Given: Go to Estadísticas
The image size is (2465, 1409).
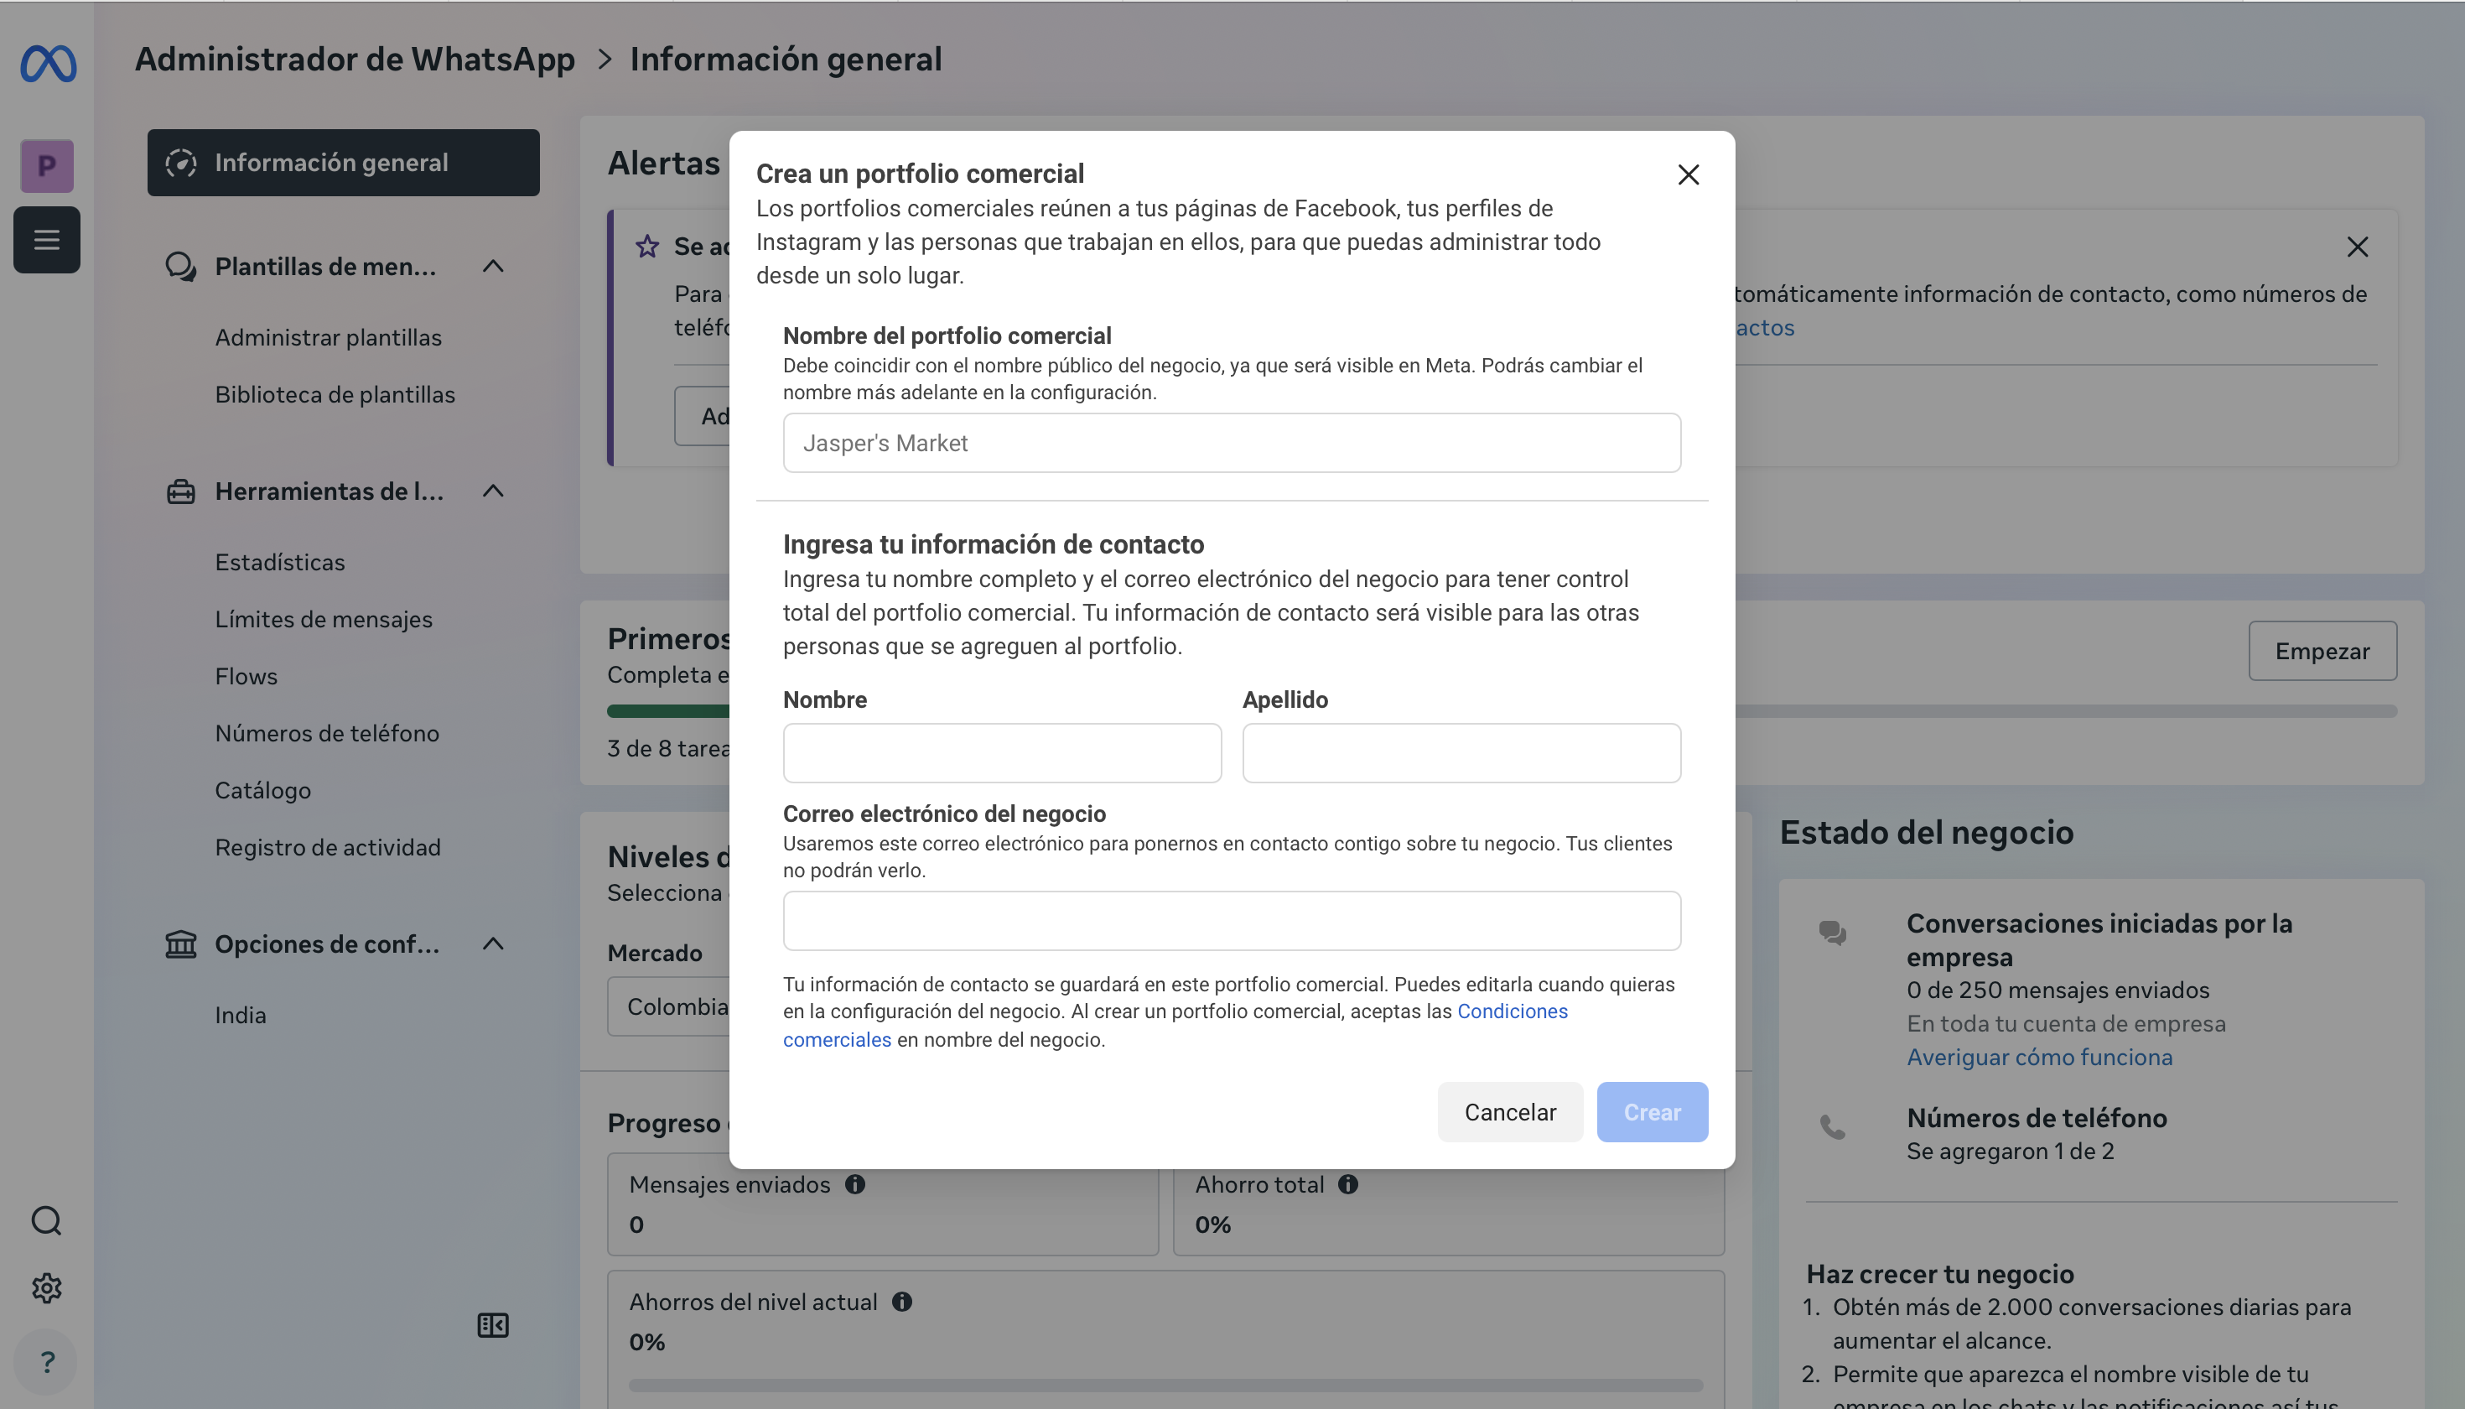Looking at the screenshot, I should click(x=279, y=562).
